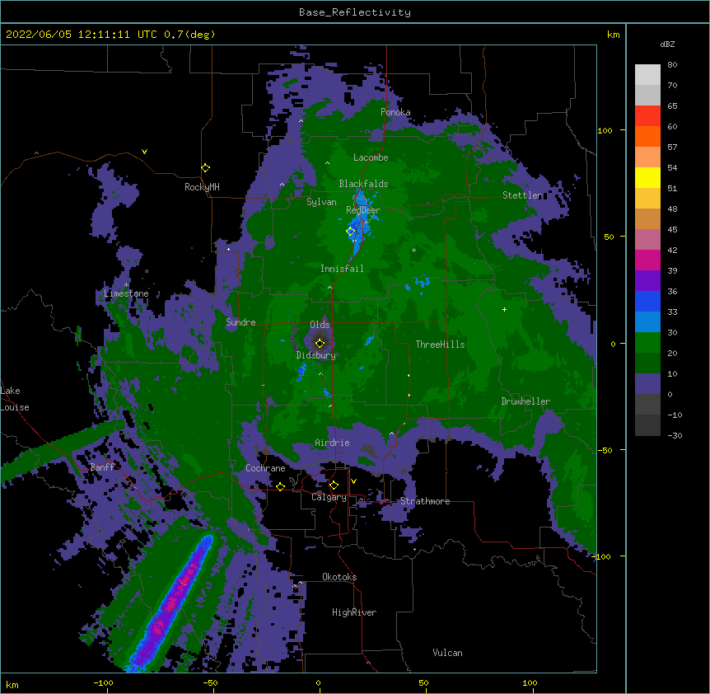710x694 pixels.
Task: Click the dBZ legend heading
Action: [667, 44]
